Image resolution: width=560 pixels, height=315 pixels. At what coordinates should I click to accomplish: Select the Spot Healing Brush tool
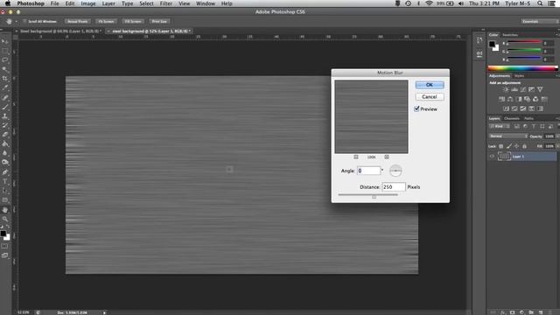[x=5, y=97]
